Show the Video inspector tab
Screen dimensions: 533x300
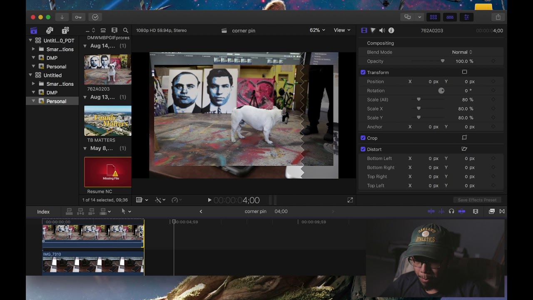click(364, 30)
